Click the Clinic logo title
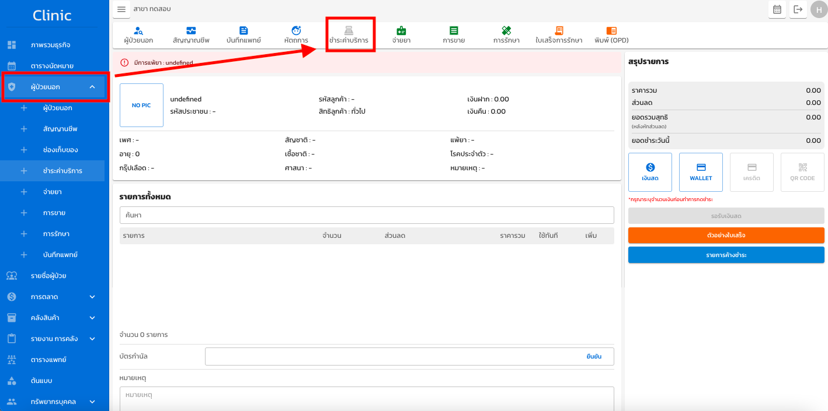The height and width of the screenshot is (411, 828). click(x=53, y=15)
